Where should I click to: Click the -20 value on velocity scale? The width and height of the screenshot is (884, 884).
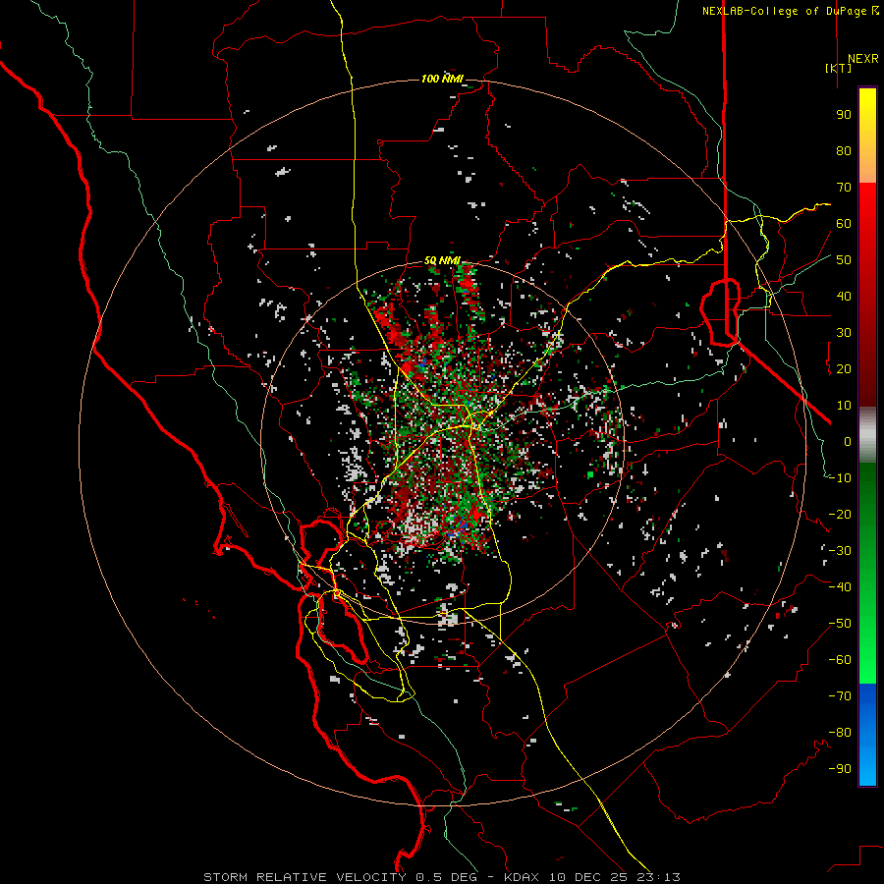(x=840, y=515)
